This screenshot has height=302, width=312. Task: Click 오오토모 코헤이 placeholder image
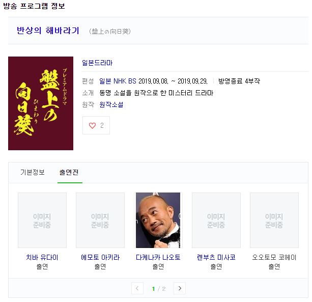[x=274, y=220]
